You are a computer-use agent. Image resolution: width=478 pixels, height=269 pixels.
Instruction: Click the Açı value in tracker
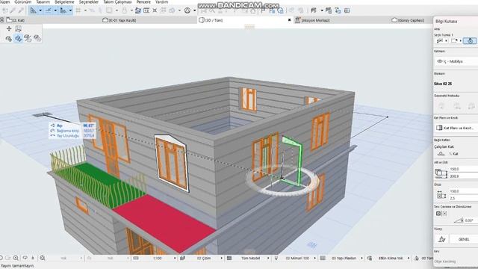[89, 126]
